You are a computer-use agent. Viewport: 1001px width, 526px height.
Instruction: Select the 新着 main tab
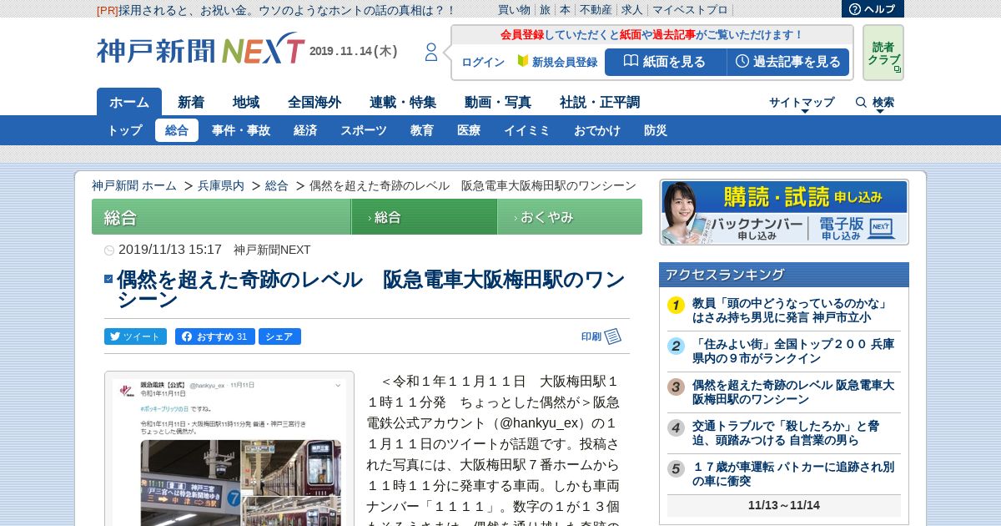[x=191, y=102]
